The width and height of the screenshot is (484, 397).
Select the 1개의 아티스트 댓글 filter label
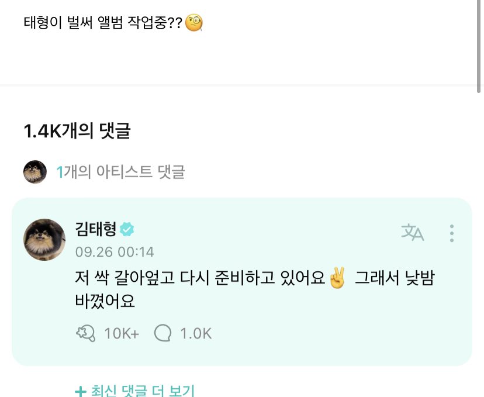click(x=120, y=172)
